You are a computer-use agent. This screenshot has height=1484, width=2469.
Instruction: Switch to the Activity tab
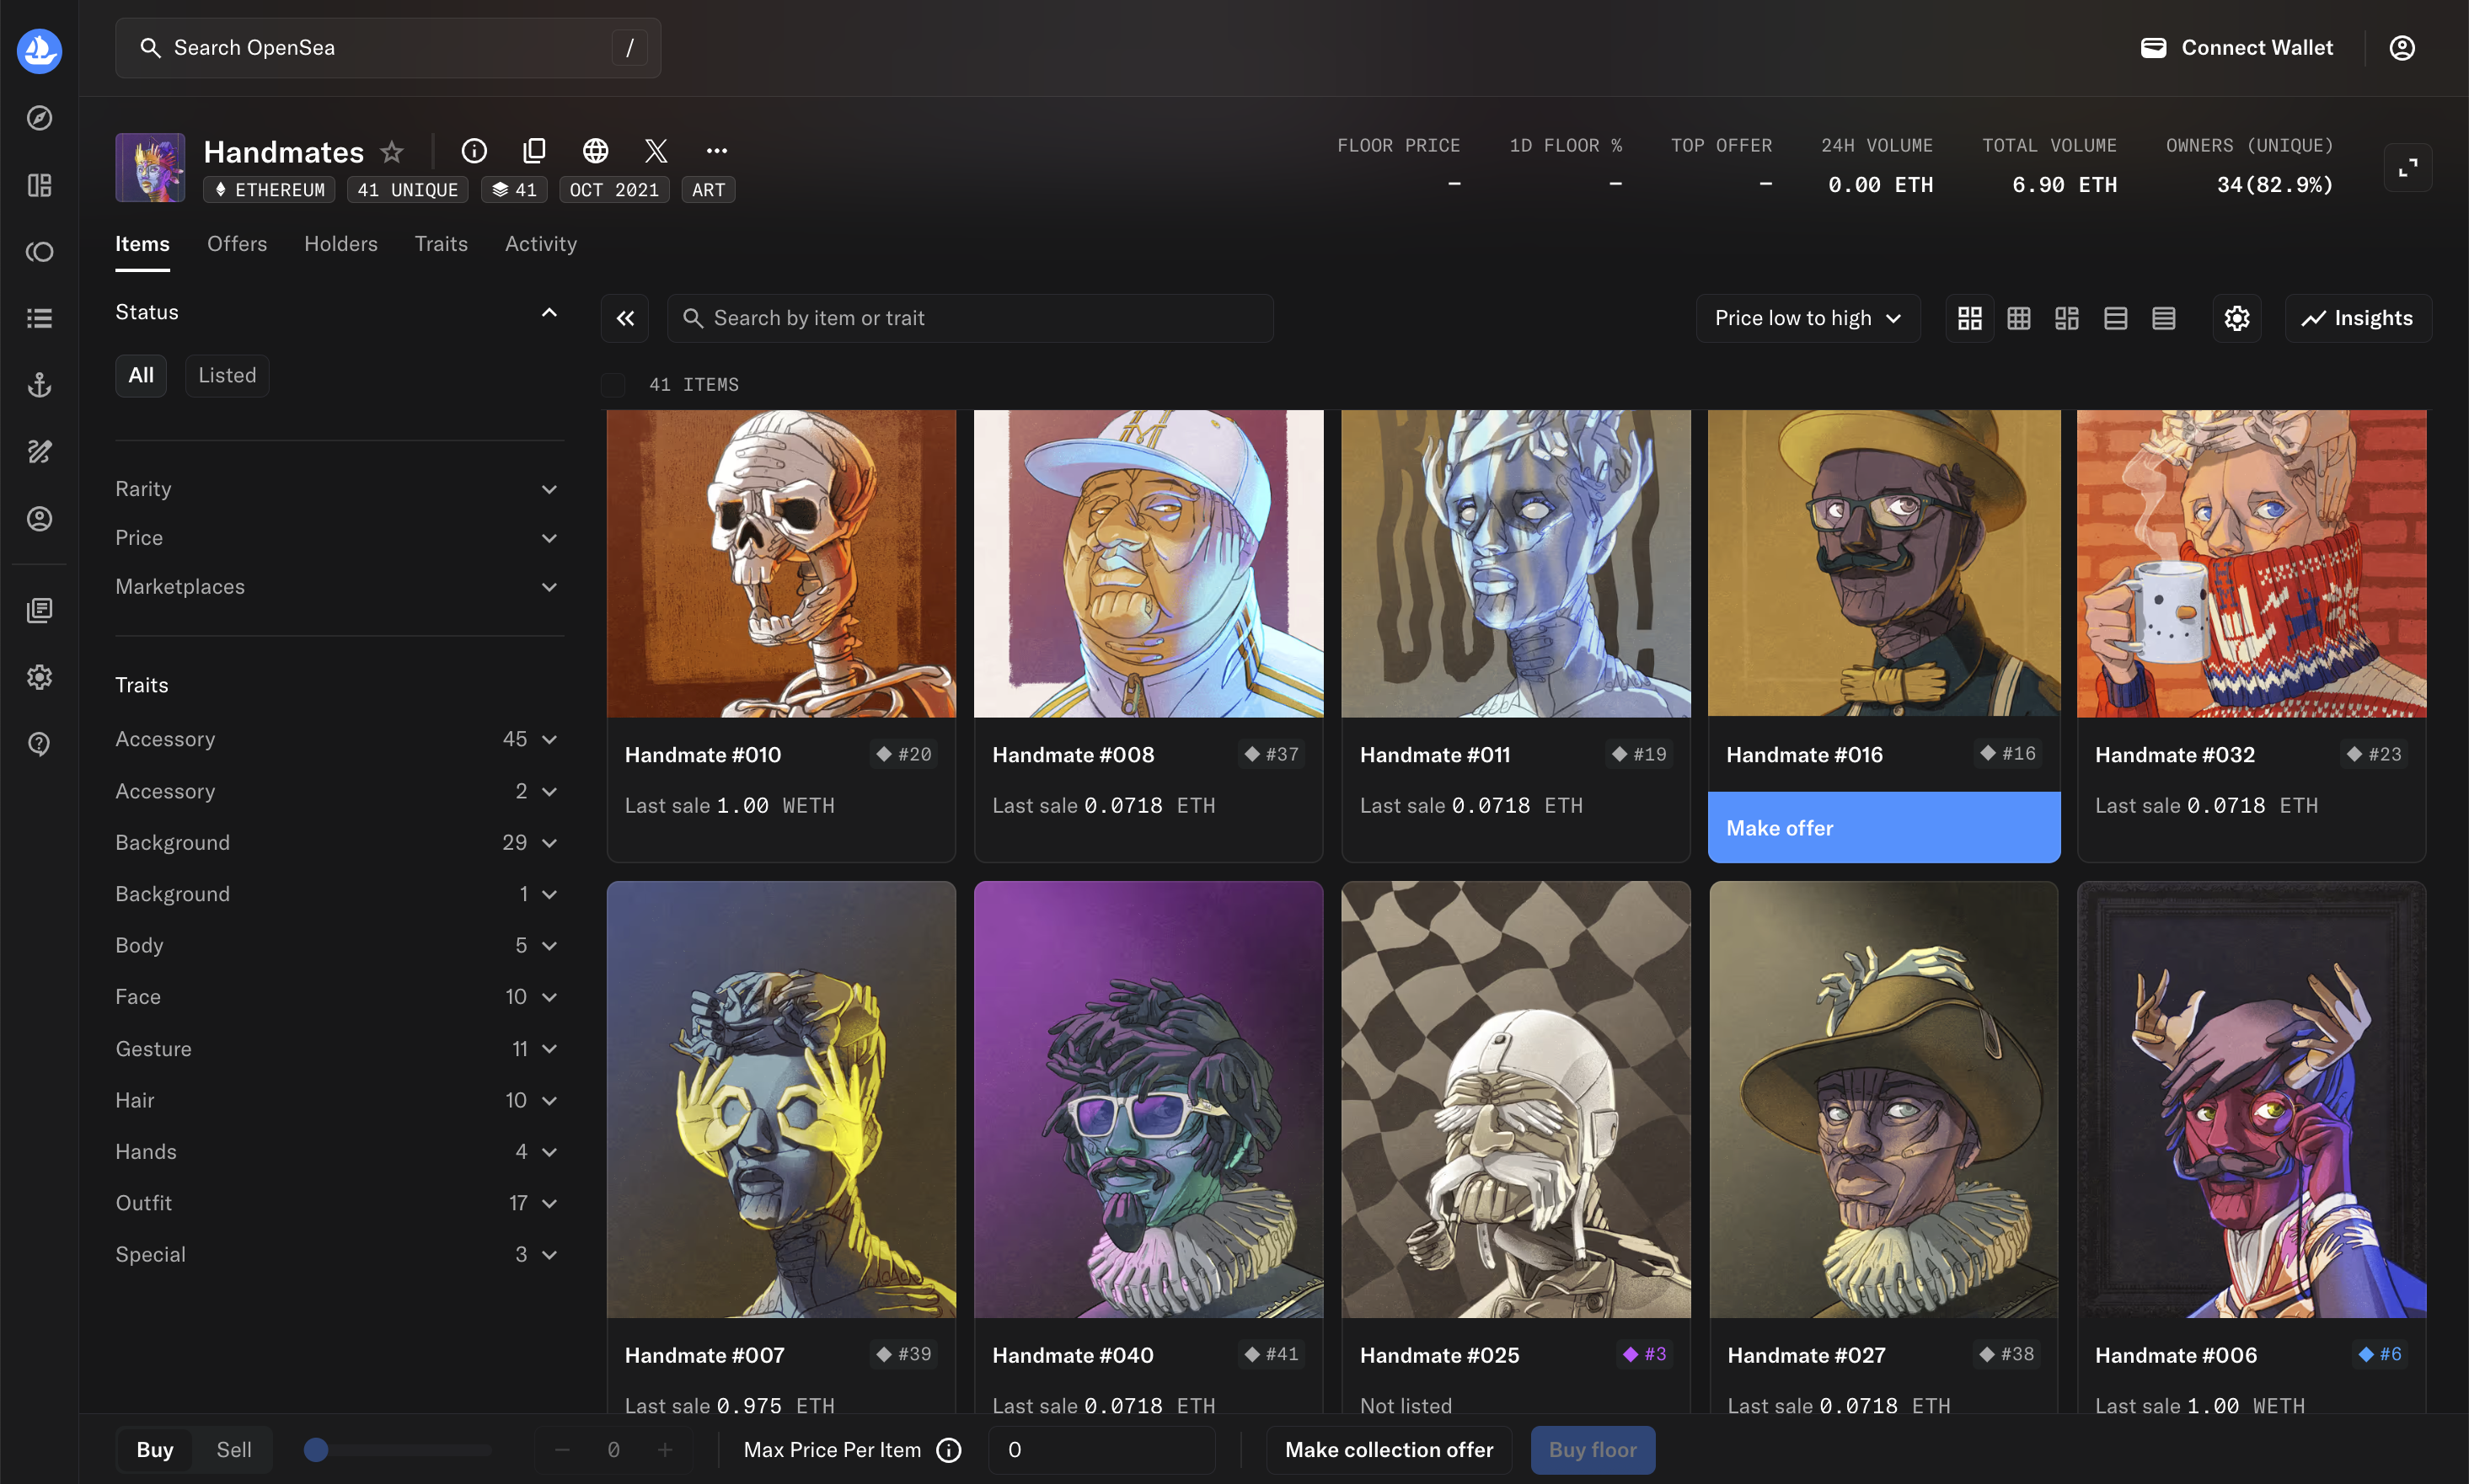click(540, 244)
